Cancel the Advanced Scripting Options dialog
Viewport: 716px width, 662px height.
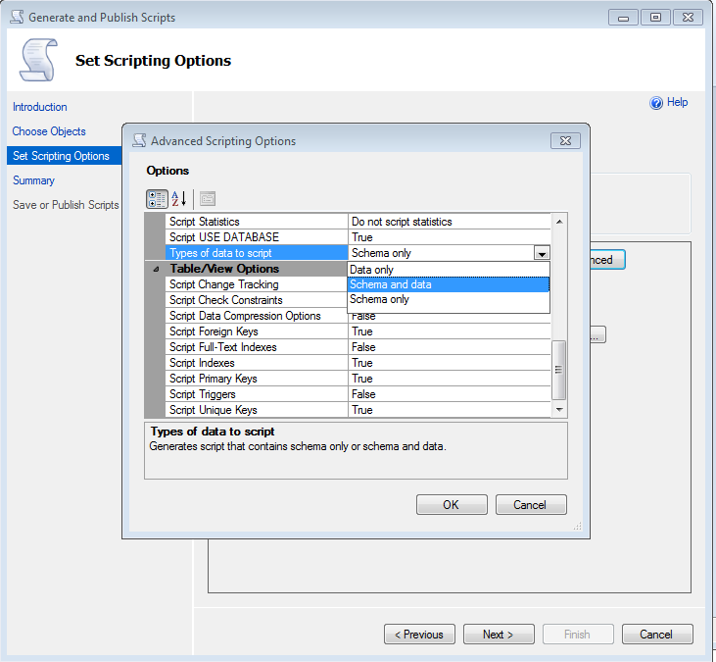point(530,505)
